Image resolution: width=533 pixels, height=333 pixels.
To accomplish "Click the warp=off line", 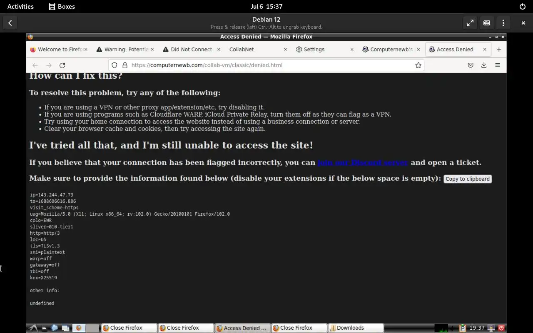I will coord(41,259).
